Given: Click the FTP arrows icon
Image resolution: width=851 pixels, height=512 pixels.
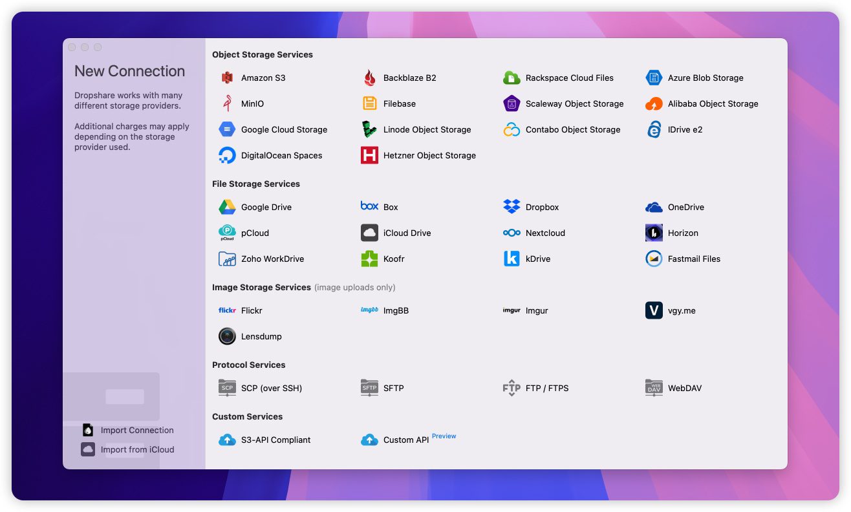Looking at the screenshot, I should (512, 388).
